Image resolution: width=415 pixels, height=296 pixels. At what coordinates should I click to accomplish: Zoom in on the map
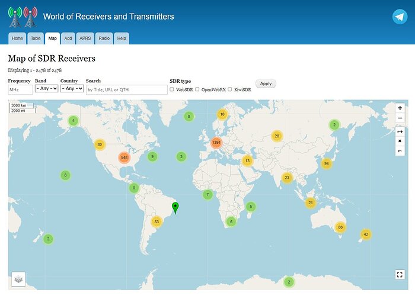pos(400,108)
